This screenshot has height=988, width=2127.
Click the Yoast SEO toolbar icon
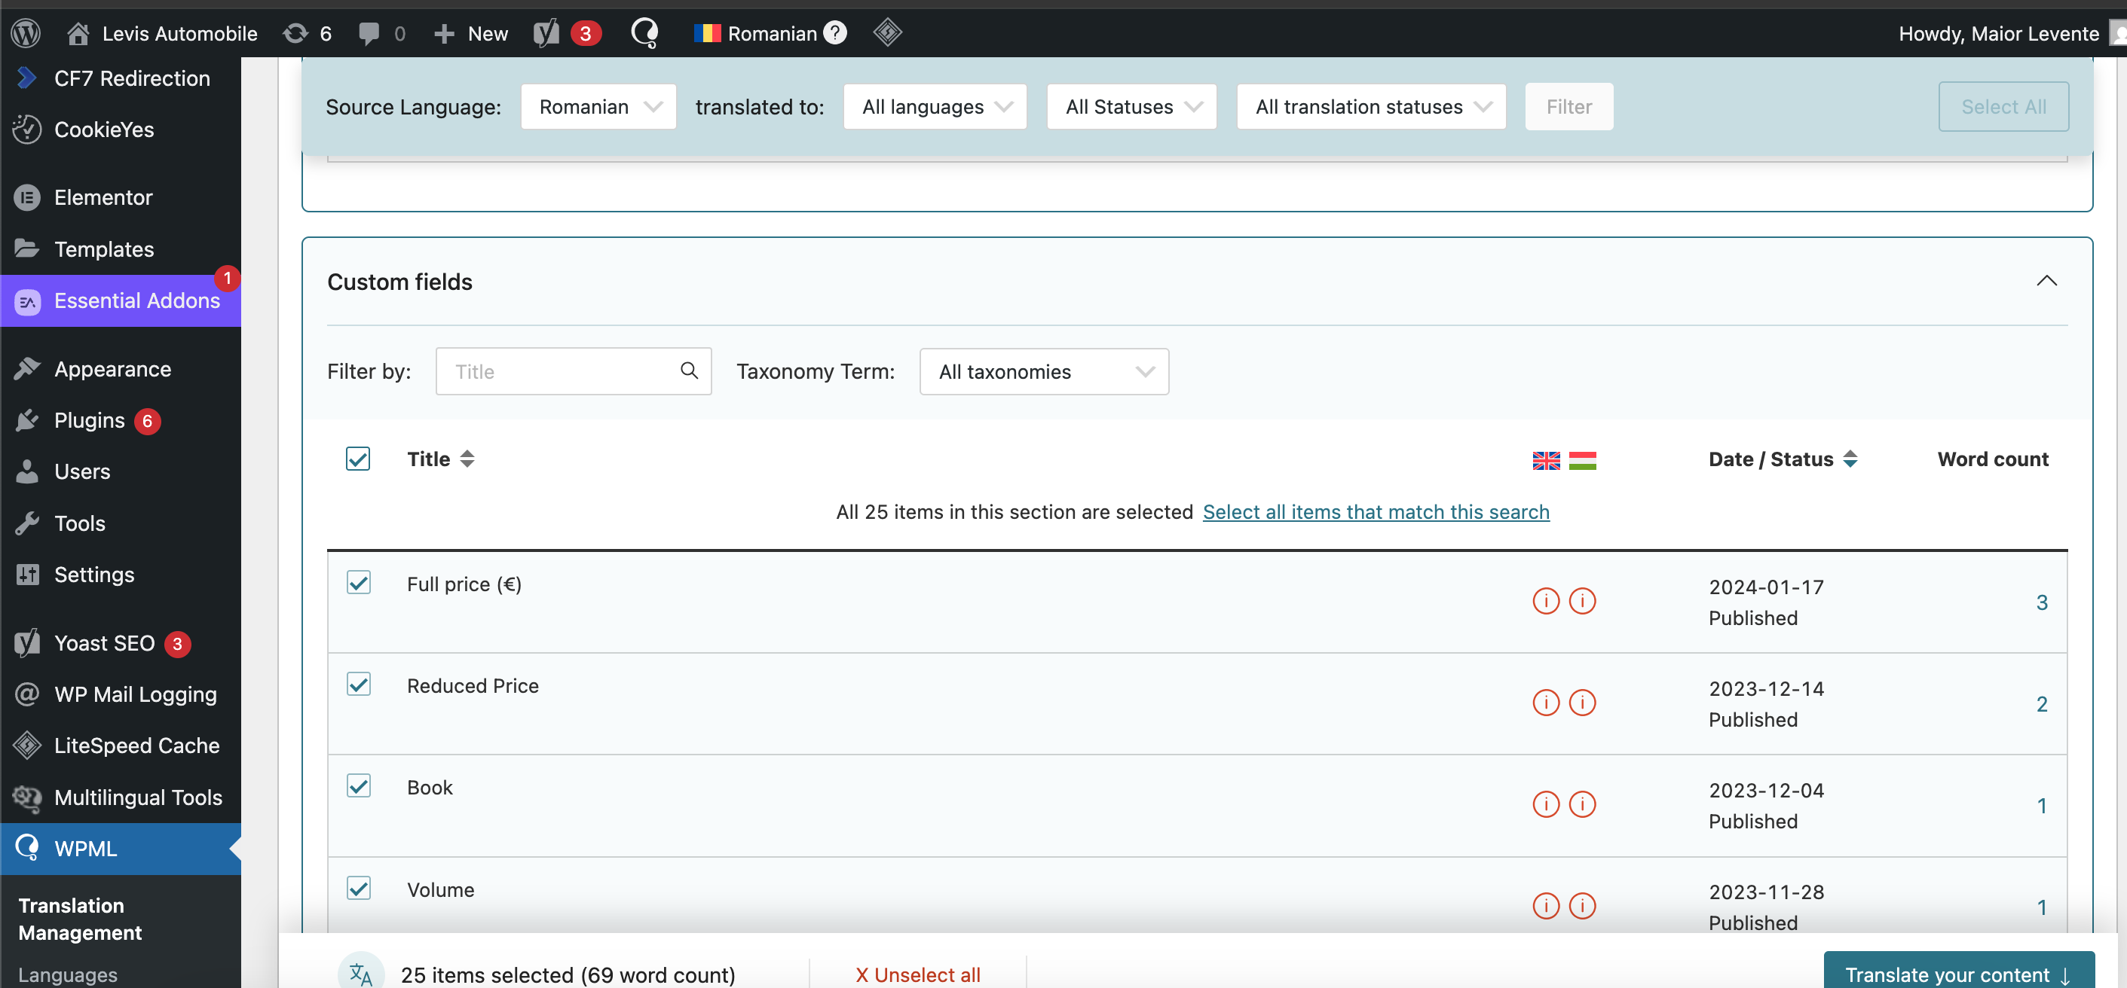(x=546, y=33)
